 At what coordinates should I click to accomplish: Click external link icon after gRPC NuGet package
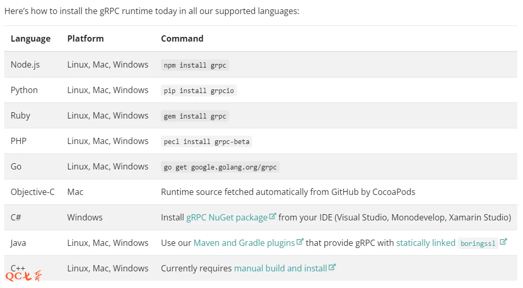pos(272,217)
